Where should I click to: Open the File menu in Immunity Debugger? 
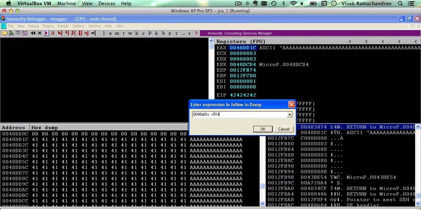tap(11, 26)
